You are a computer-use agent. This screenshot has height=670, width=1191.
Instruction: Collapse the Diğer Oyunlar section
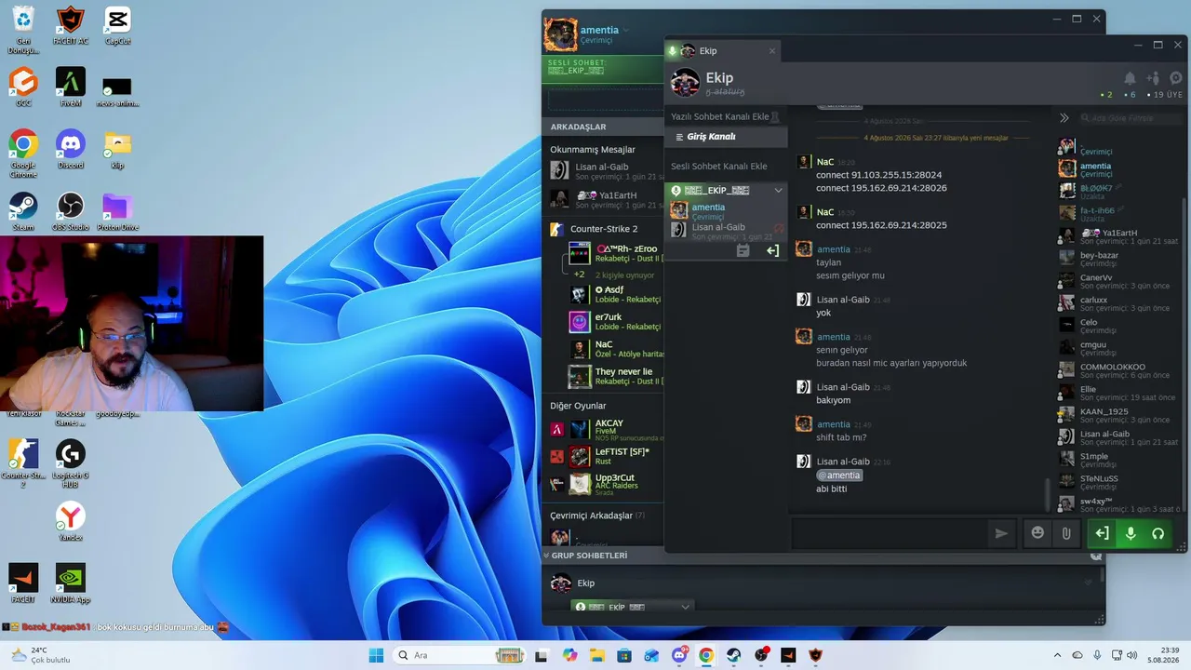[x=578, y=406]
